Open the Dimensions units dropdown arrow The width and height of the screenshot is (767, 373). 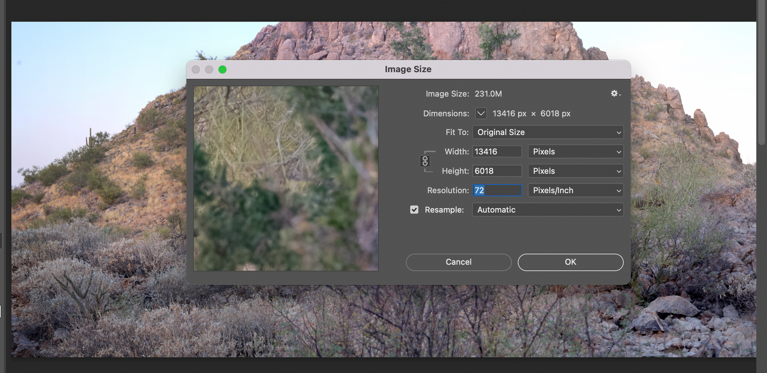(481, 113)
